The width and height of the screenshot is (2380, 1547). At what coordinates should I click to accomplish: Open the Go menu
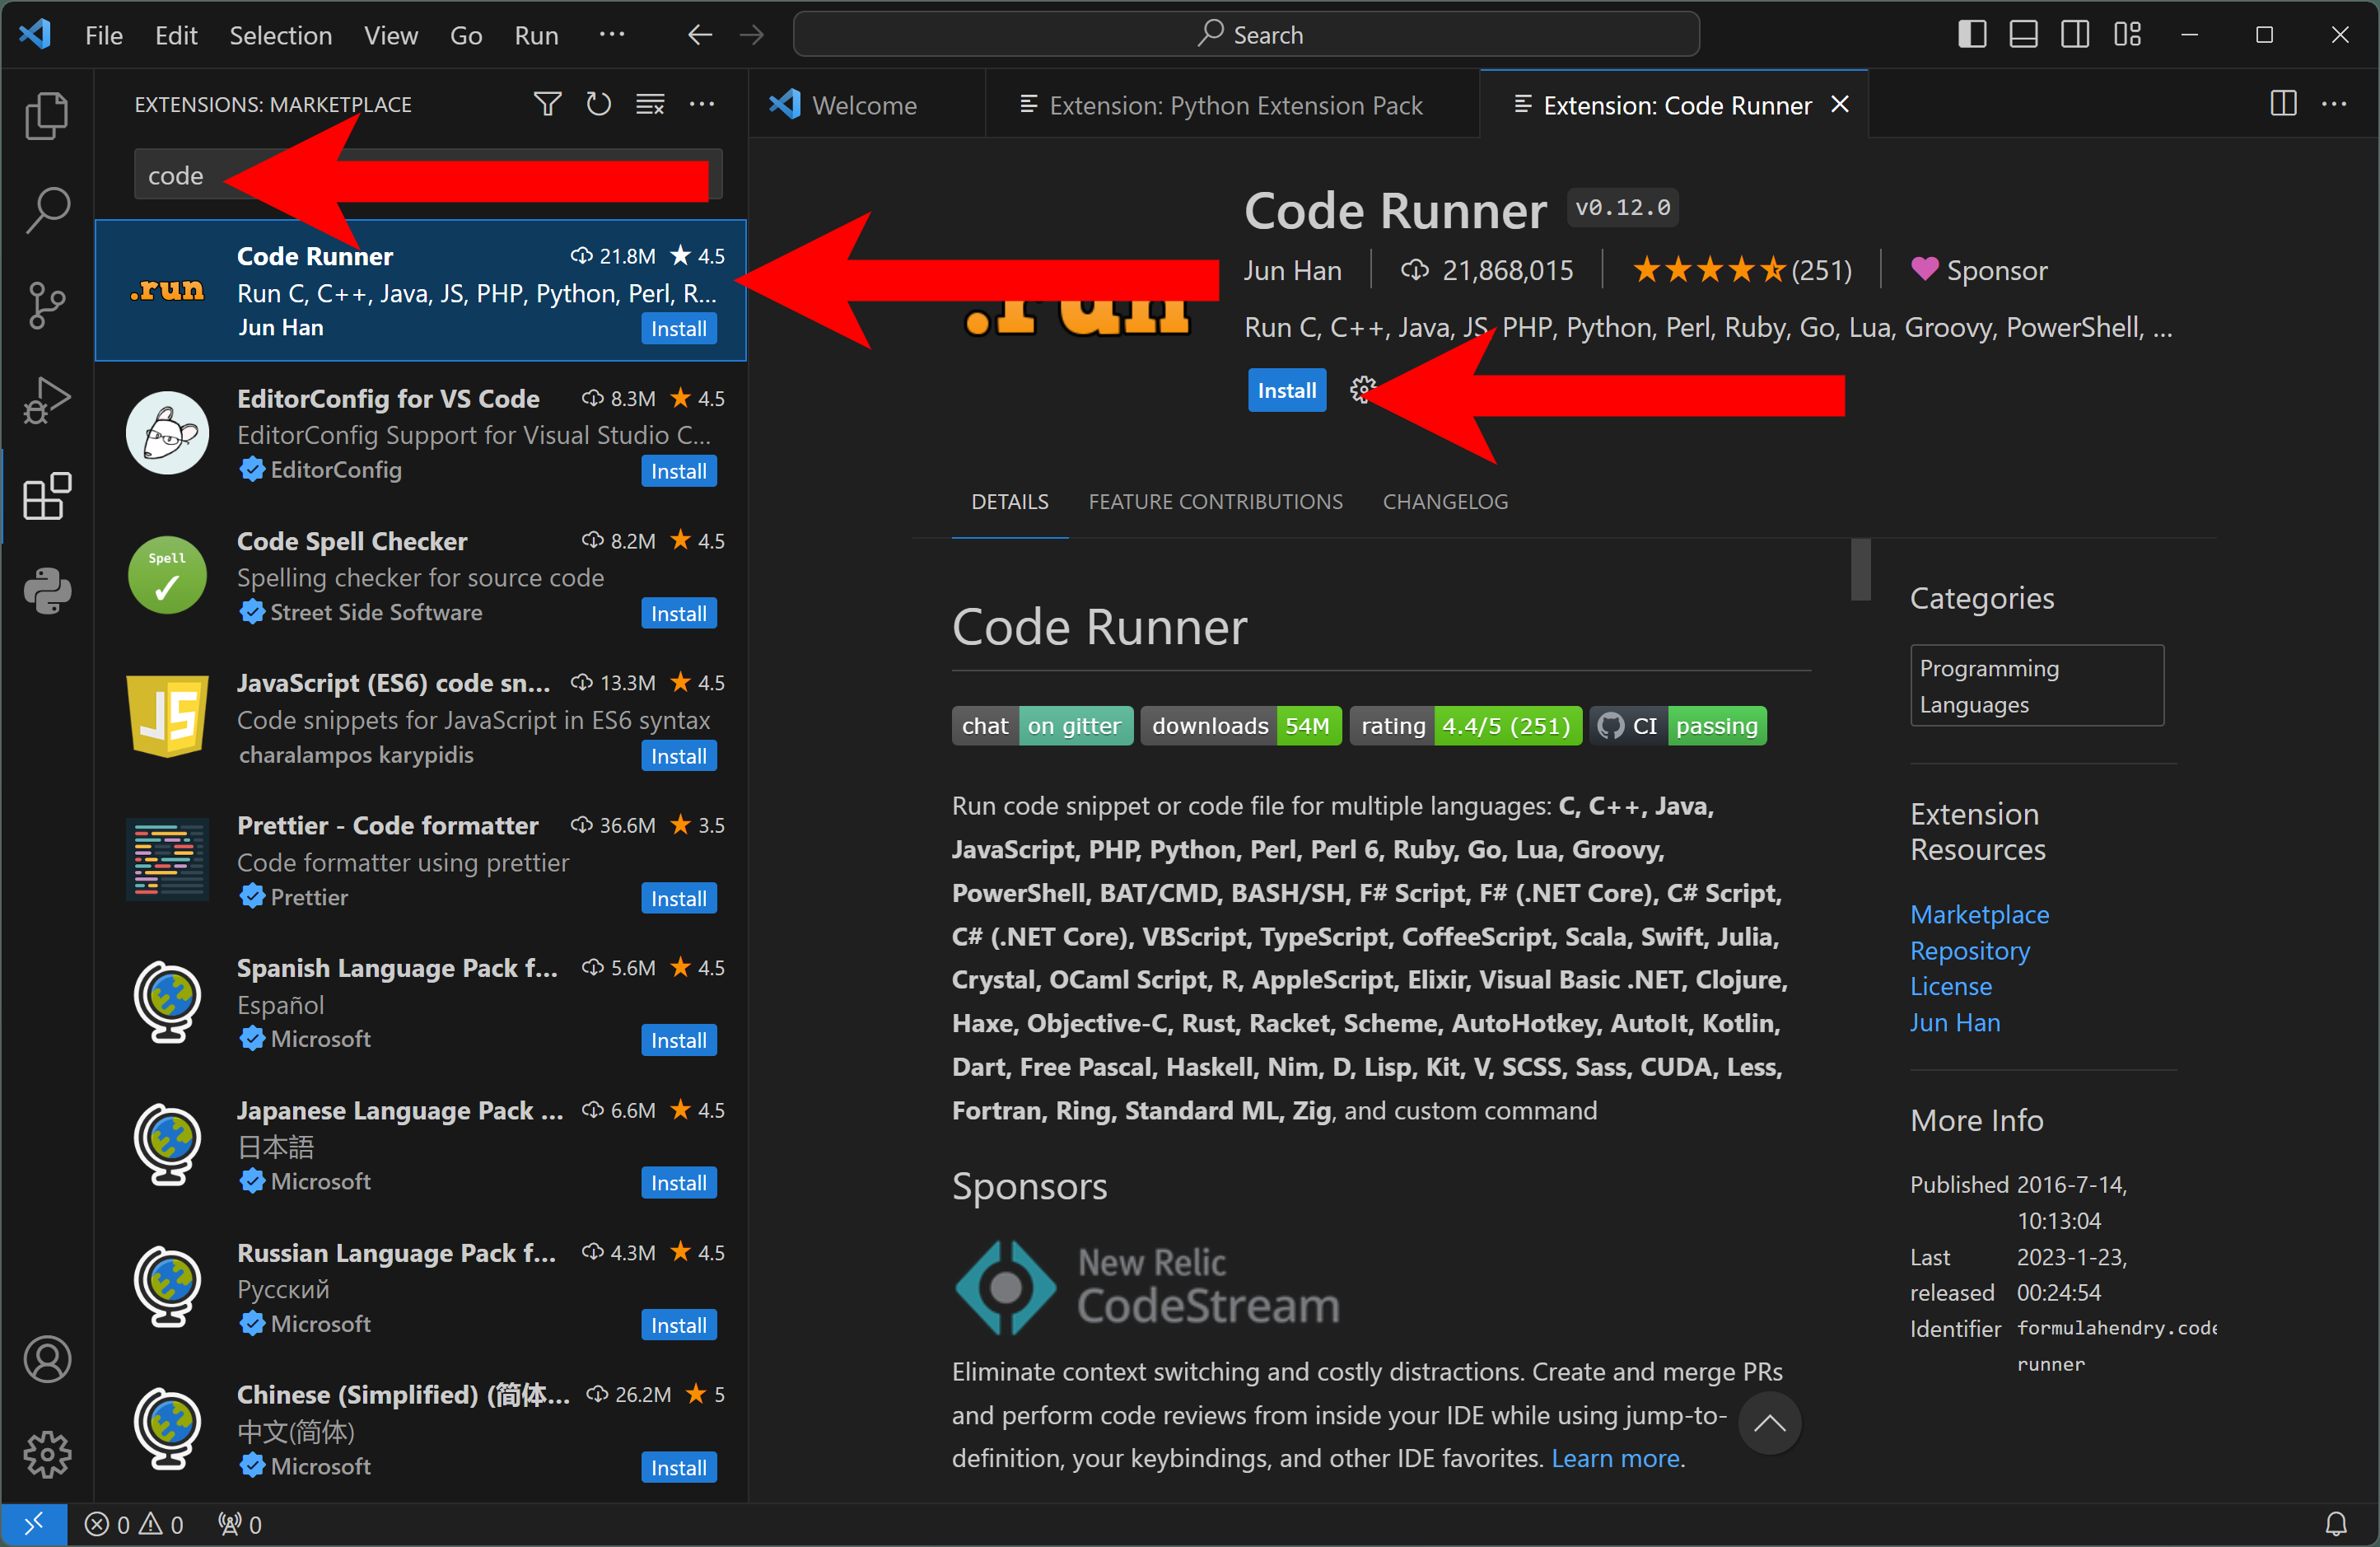[x=466, y=35]
